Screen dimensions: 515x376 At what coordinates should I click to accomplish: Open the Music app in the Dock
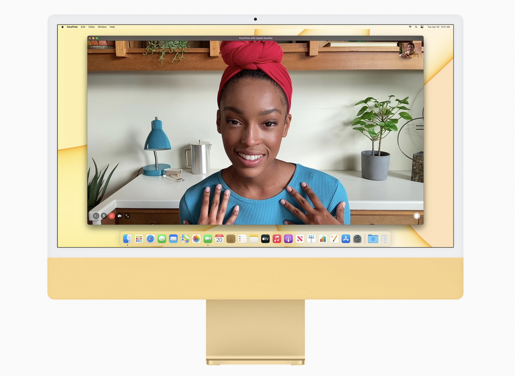coord(277,239)
